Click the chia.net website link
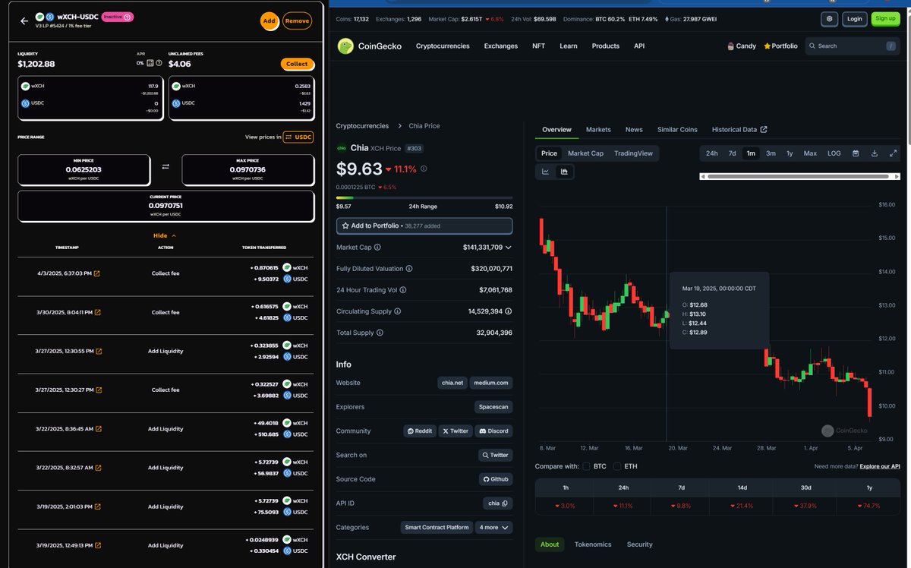911x568 pixels. (452, 383)
